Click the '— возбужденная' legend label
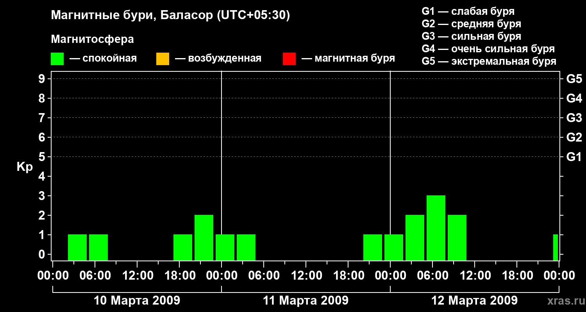 pos(218,59)
